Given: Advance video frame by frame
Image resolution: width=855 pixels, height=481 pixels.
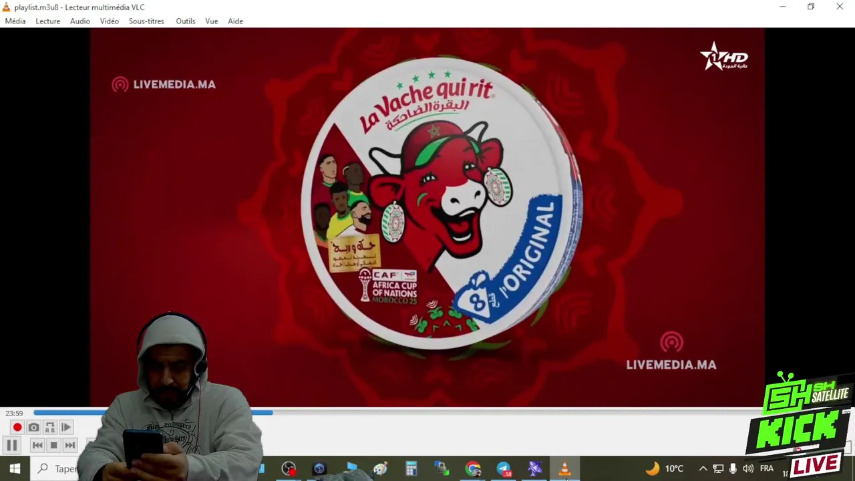Looking at the screenshot, I should (x=65, y=428).
